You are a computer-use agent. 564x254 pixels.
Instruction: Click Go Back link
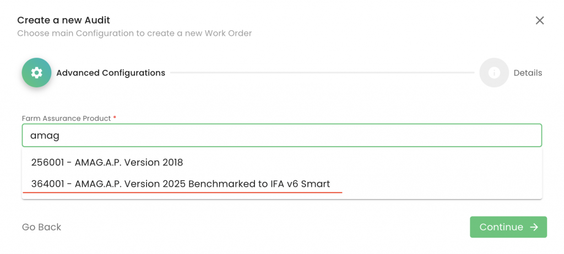click(41, 227)
